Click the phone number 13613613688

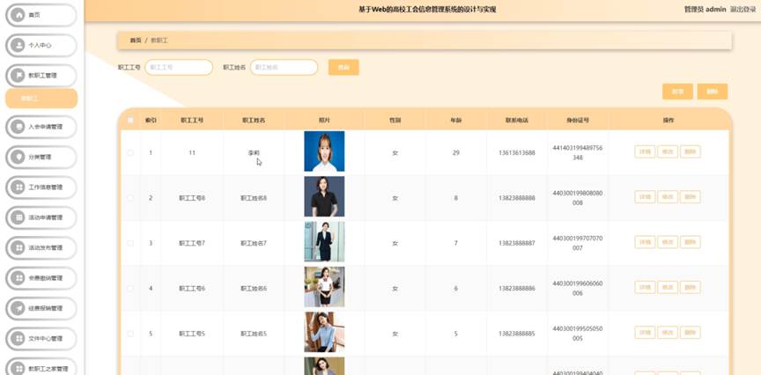pos(517,153)
